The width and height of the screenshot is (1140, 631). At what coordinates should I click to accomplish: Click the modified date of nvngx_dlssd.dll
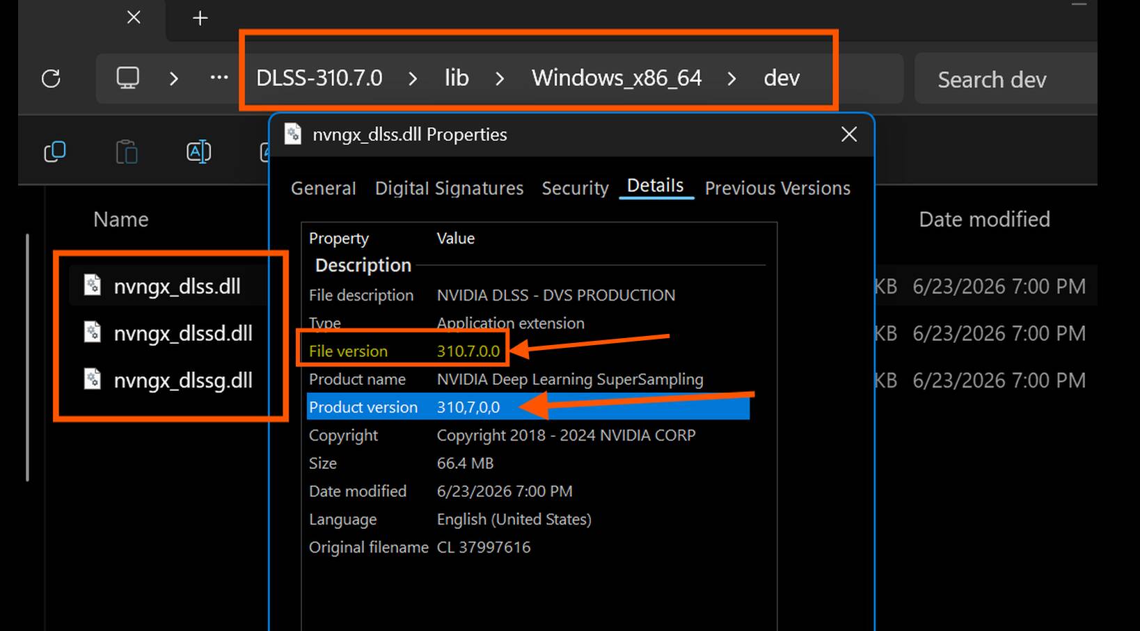click(999, 333)
